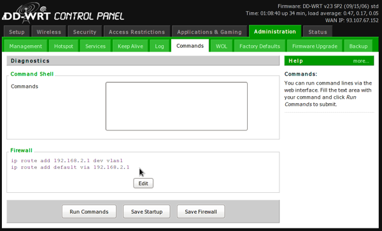Click the 'Commands:' help heading
Viewport: 382px width, 231px height.
tap(301, 74)
